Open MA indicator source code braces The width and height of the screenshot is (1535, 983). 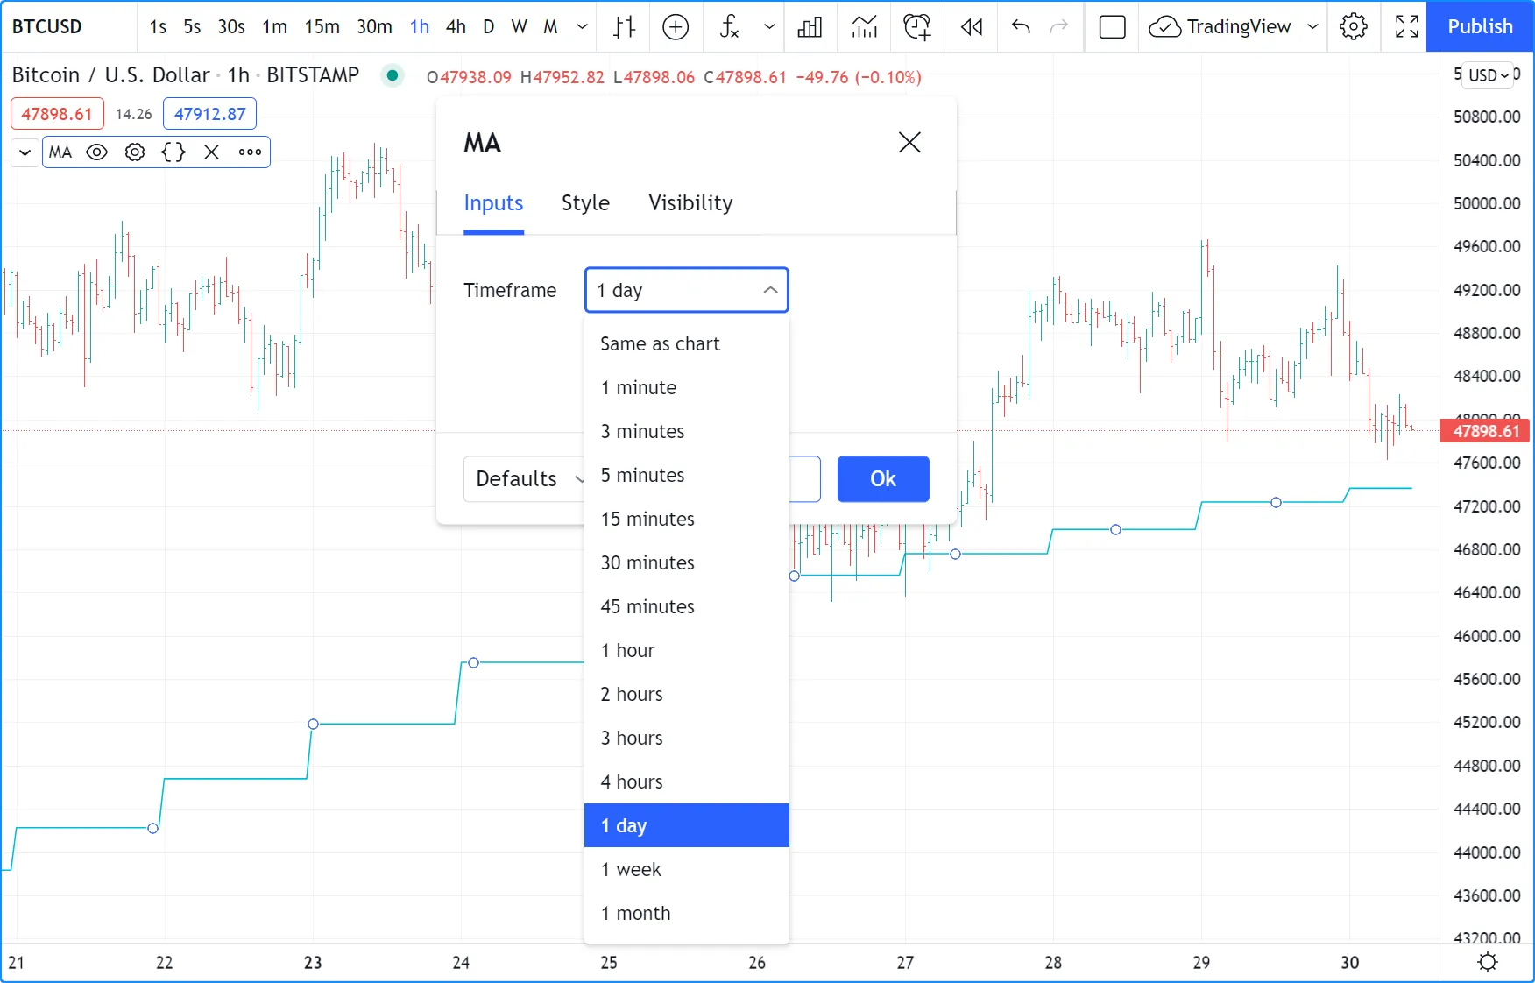click(x=173, y=152)
